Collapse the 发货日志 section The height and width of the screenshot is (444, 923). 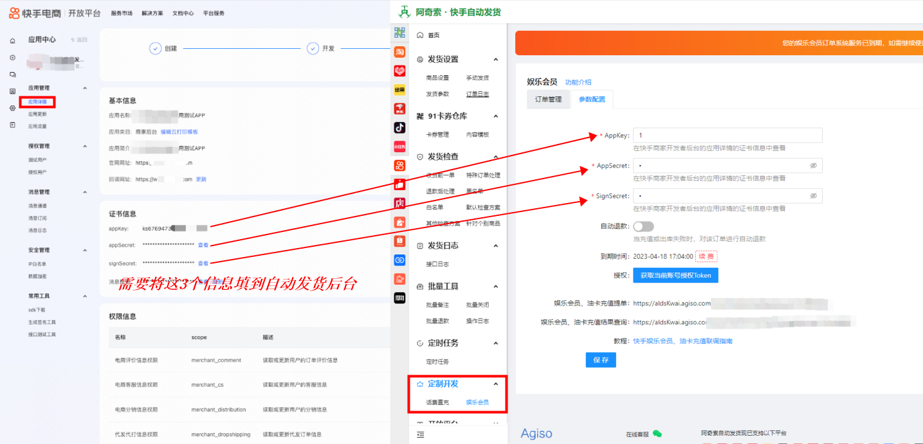click(495, 245)
